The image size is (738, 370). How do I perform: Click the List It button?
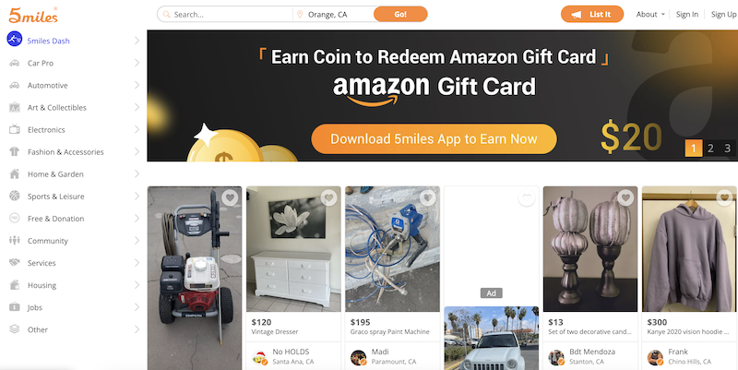[592, 14]
